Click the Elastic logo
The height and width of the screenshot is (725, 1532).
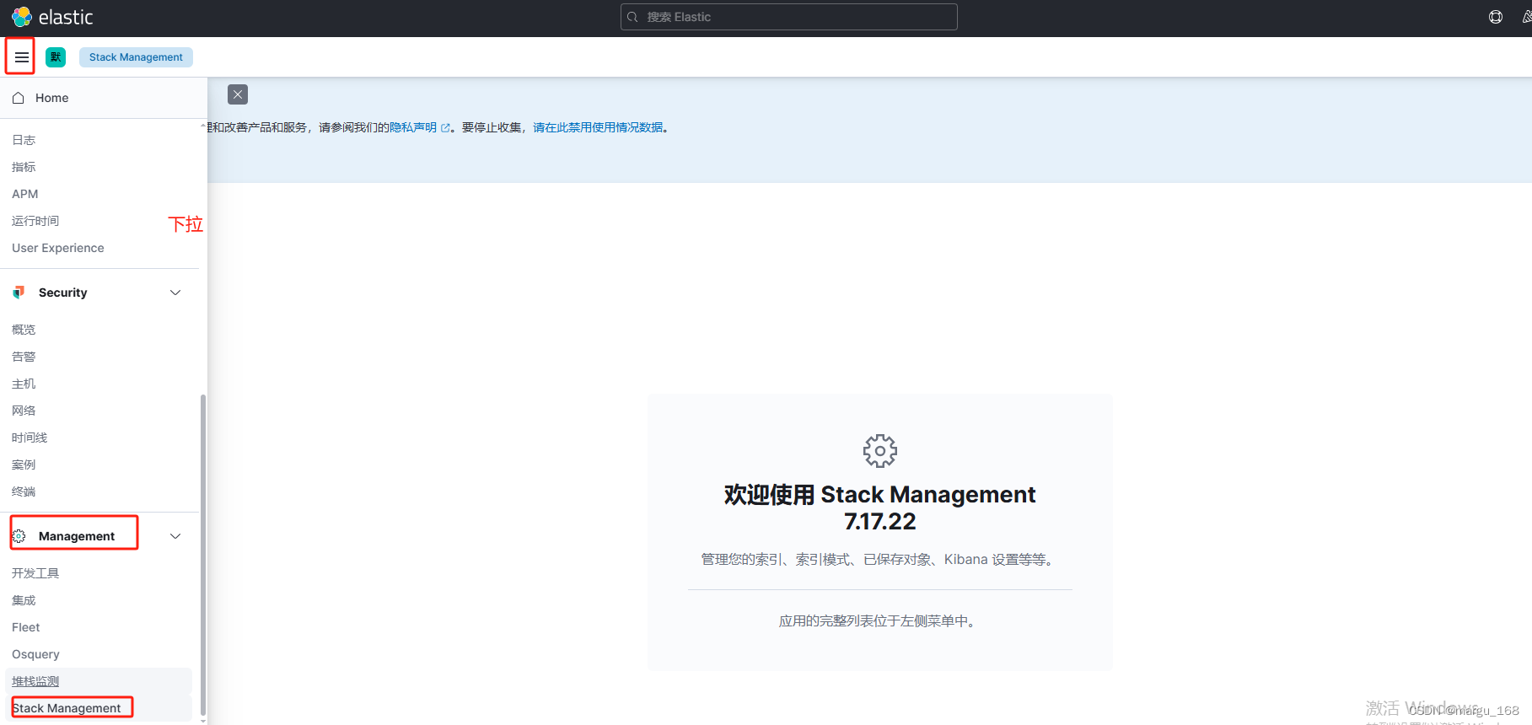click(52, 17)
